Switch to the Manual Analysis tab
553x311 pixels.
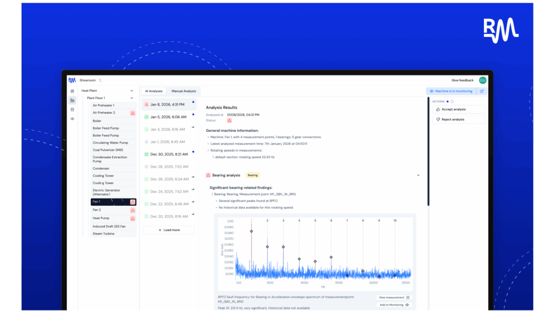coord(184,91)
